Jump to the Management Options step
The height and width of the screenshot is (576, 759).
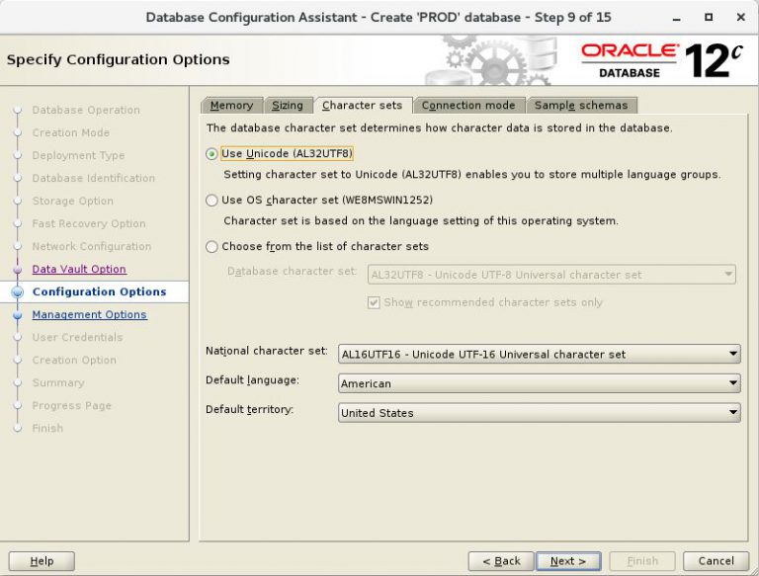click(x=89, y=314)
